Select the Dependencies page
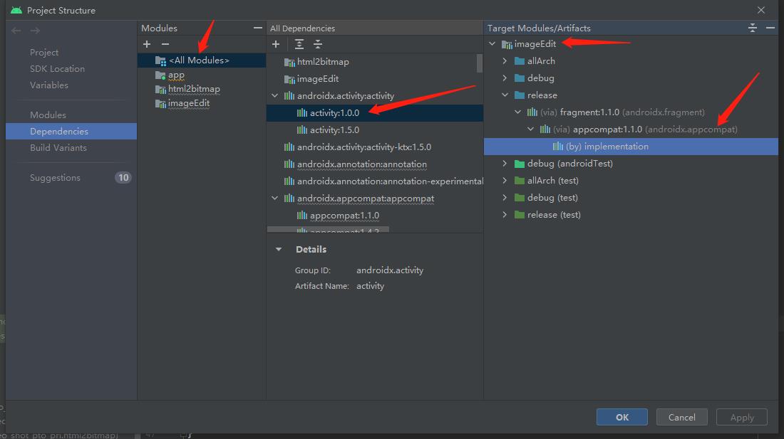784x439 pixels. [x=71, y=131]
